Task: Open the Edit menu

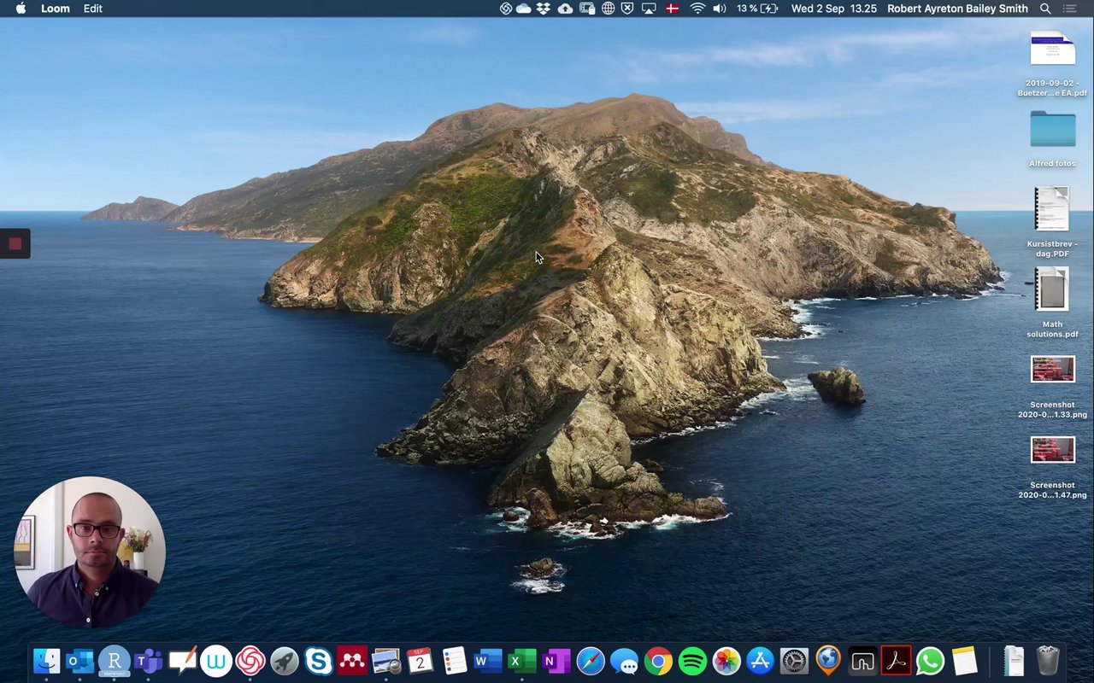Action: [93, 9]
